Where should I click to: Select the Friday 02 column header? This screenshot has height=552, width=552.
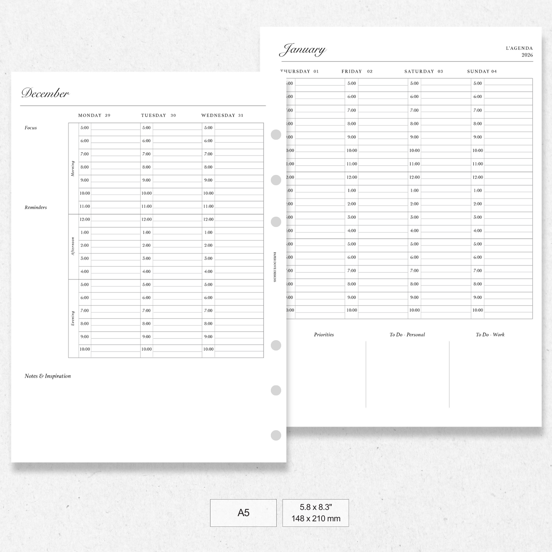(357, 71)
